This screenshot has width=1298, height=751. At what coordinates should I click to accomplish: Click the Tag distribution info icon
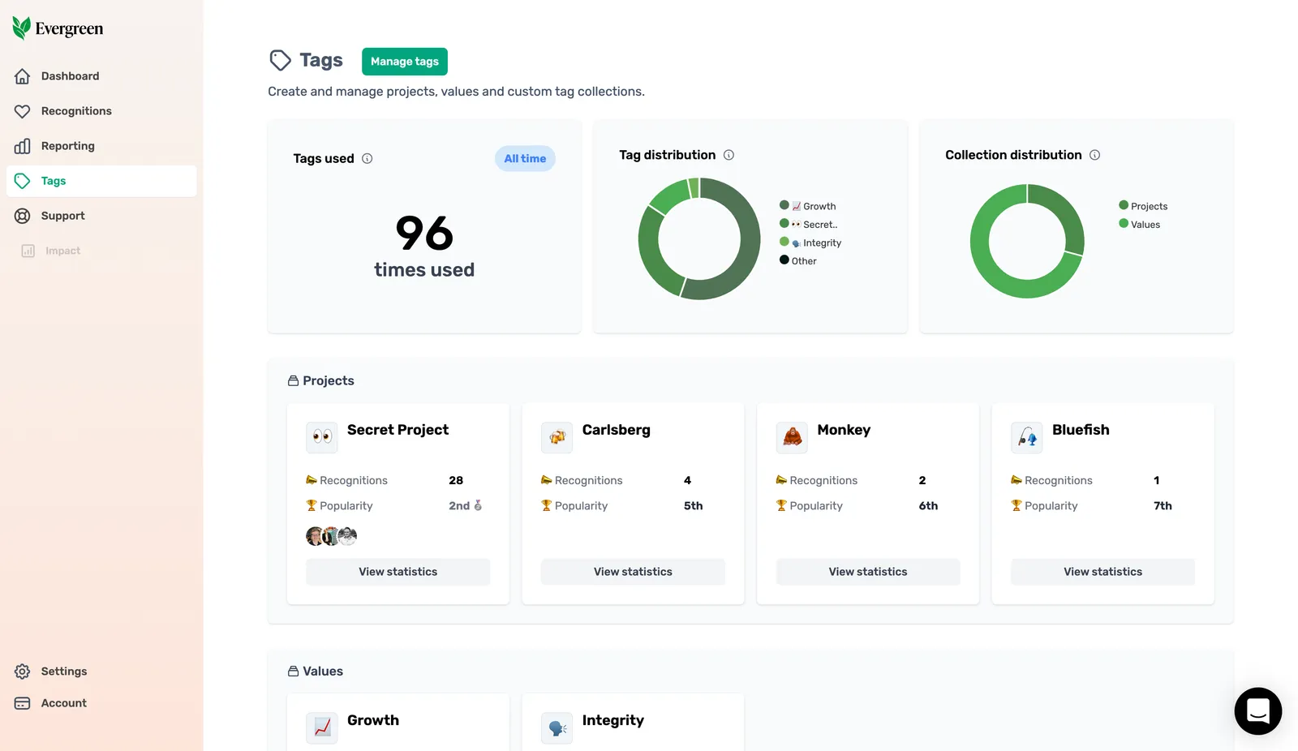coord(729,155)
